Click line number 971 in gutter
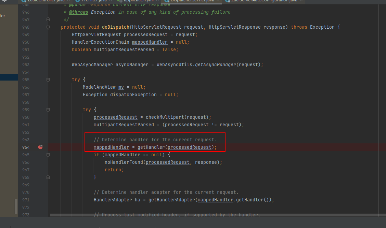 click(26, 200)
